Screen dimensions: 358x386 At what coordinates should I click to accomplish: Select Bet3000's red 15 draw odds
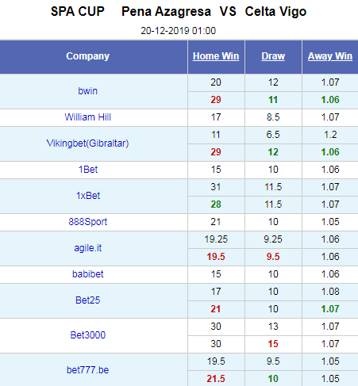(273, 344)
